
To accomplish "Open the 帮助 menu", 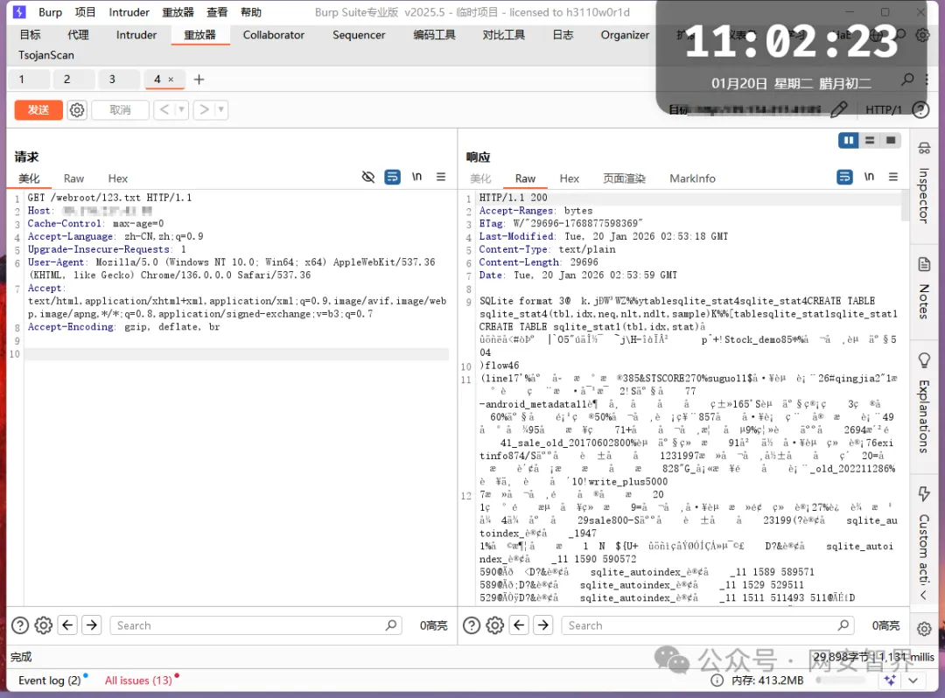I will [x=251, y=12].
